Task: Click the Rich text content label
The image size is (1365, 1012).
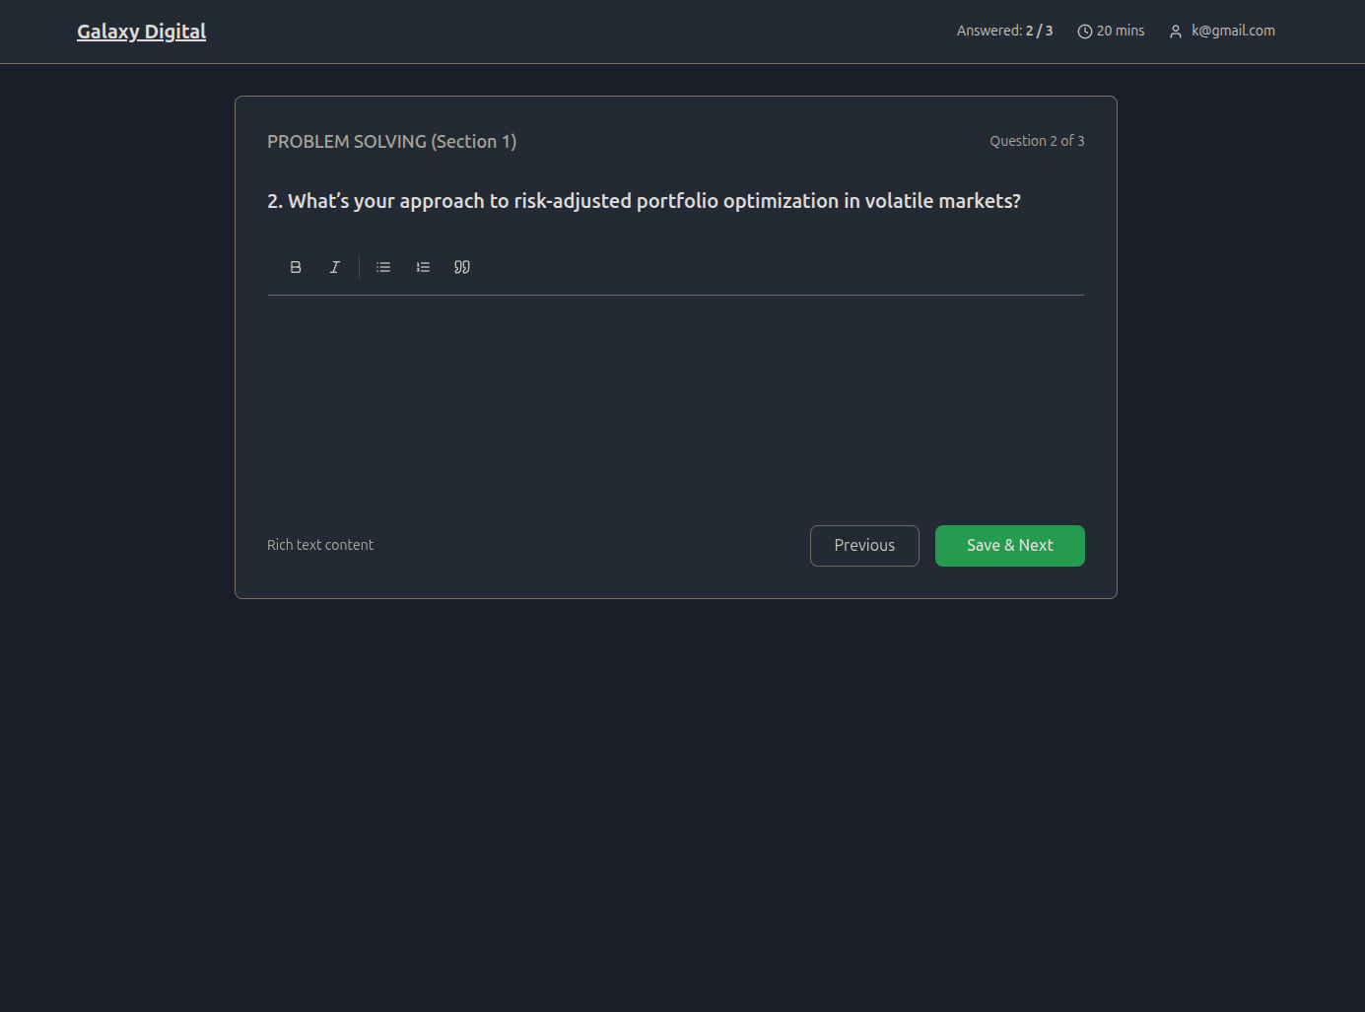Action: click(x=320, y=545)
